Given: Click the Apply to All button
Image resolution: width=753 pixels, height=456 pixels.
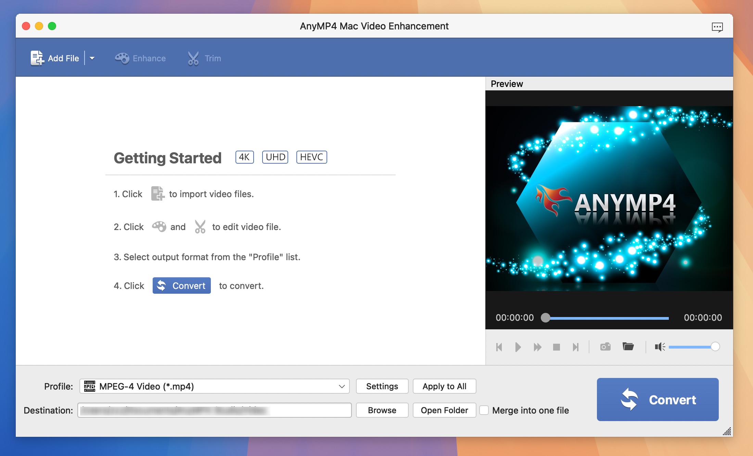Looking at the screenshot, I should point(444,386).
